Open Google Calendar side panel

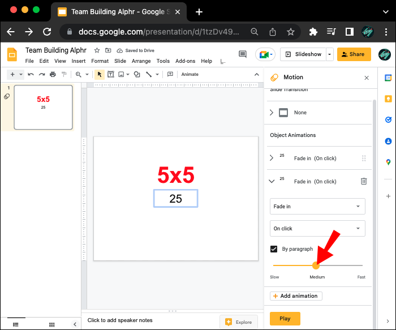[x=388, y=78]
